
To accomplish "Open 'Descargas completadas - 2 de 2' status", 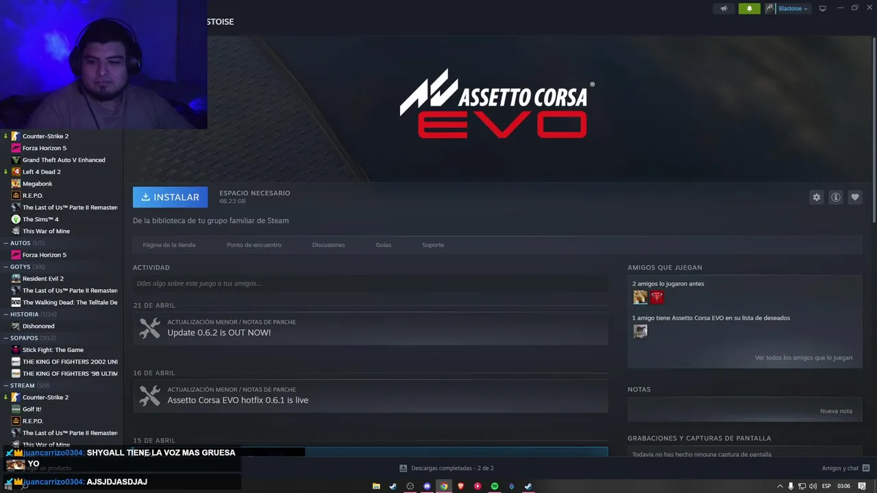I will coord(452,468).
